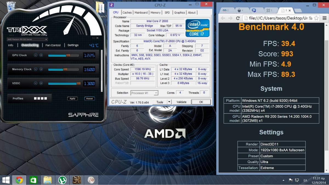Select the CPU tab in CPU-Z
Viewport: 329px width, 185px height.
click(116, 12)
